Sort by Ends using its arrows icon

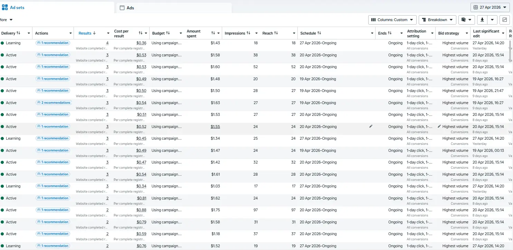390,33
